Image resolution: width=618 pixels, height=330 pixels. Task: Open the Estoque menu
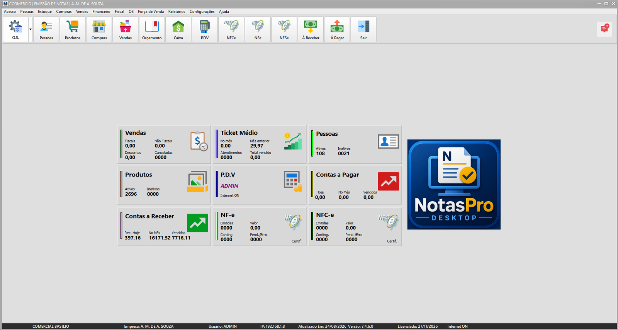[x=45, y=12]
